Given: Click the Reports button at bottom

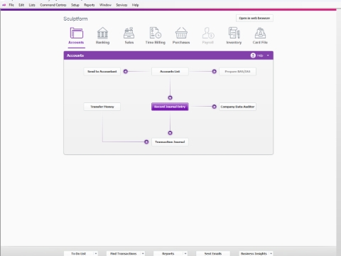Looking at the screenshot, I should [168, 254].
